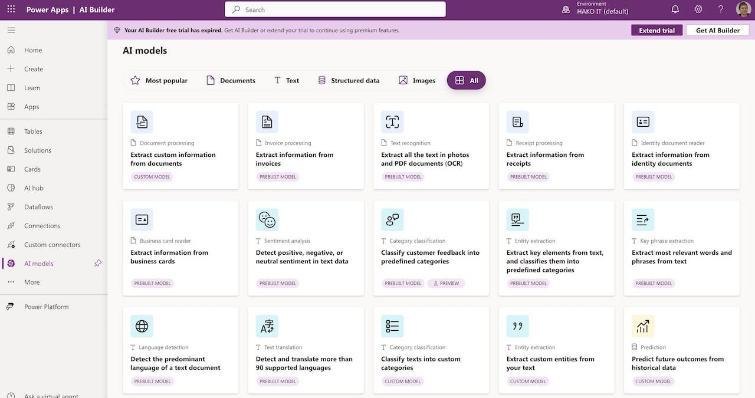Viewport: 755px width, 398px height.
Task: Select the Documents filter tab
Action: tap(231, 80)
